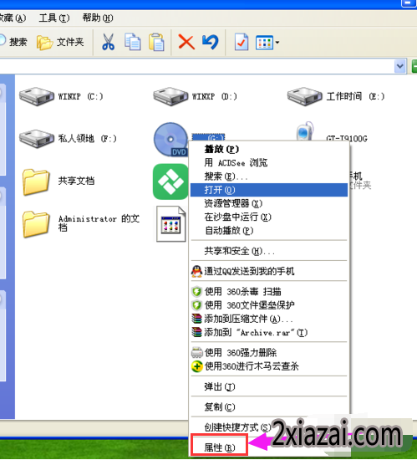Open the Views dropdown button

[x=267, y=43]
